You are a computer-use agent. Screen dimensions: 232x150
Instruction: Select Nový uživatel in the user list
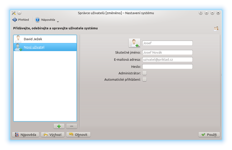coord(45,47)
